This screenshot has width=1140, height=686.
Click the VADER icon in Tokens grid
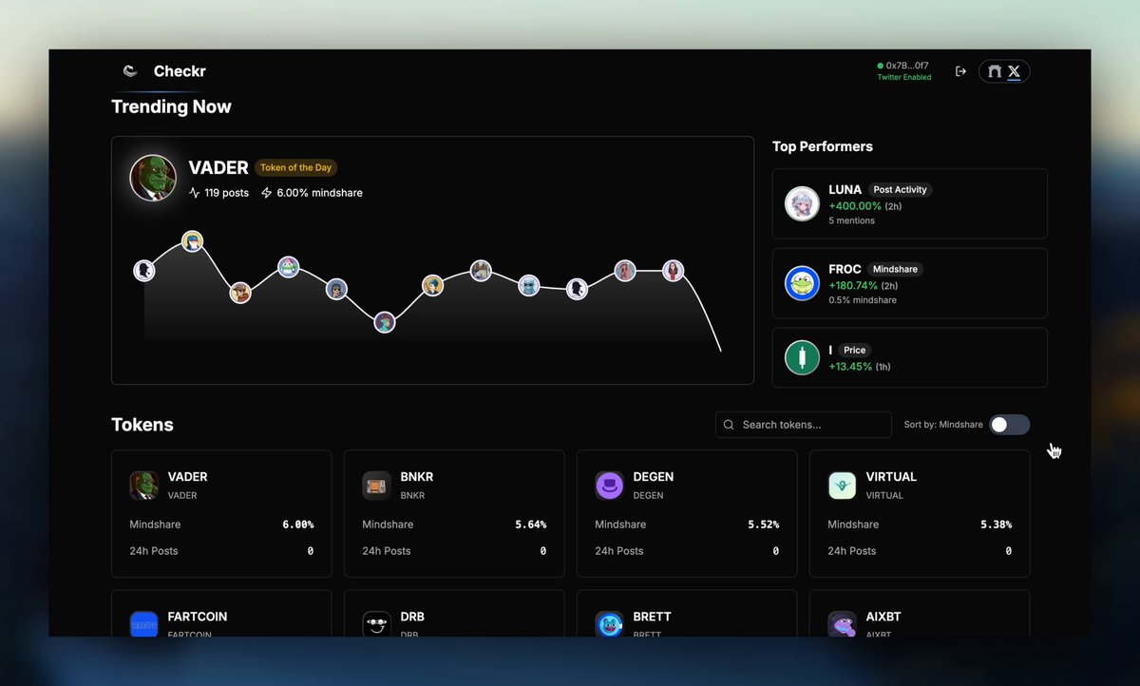coord(144,486)
